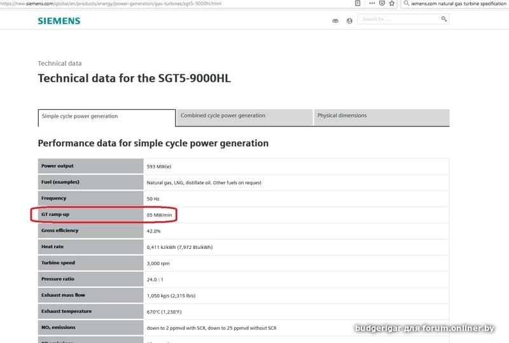509x343 pixels.
Task: Click the 50 Hz value
Action: pos(153,199)
